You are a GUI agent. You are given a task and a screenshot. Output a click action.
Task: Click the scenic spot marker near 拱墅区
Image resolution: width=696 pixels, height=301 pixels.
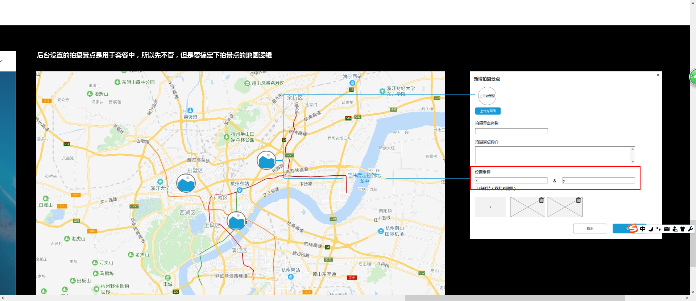(x=186, y=183)
